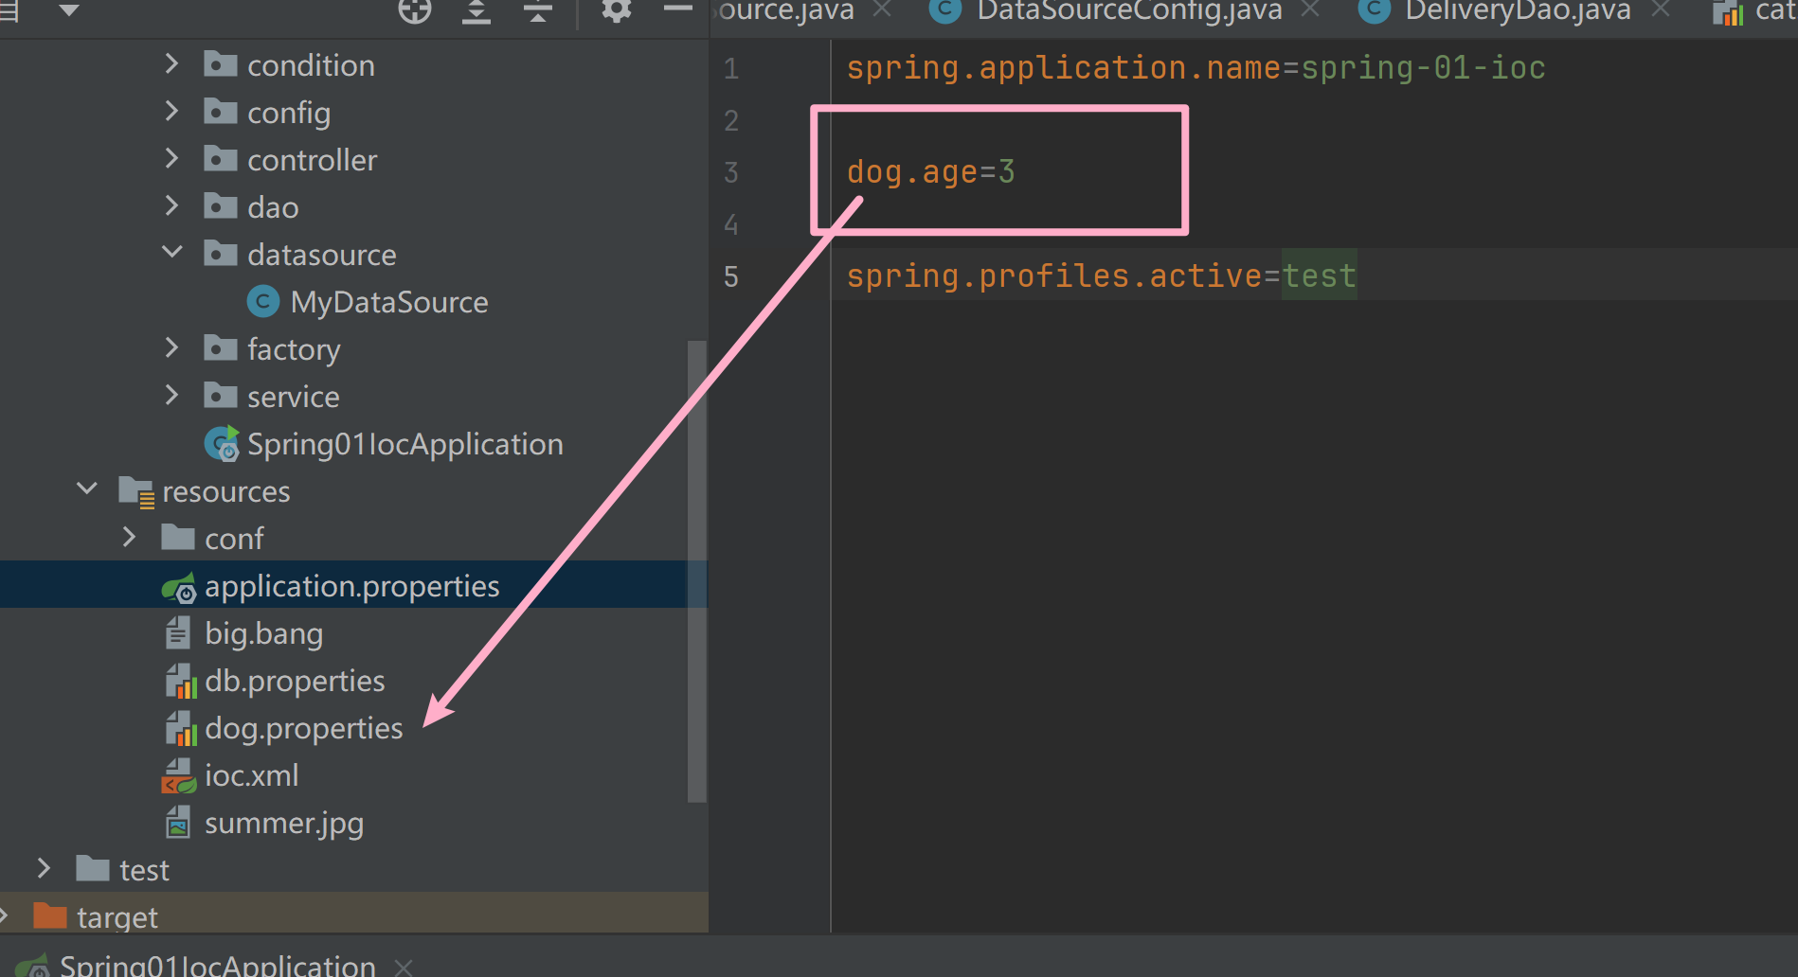Screen dimensions: 1798x977
Task: Open db.properties from the Project tree
Action: tap(295, 680)
